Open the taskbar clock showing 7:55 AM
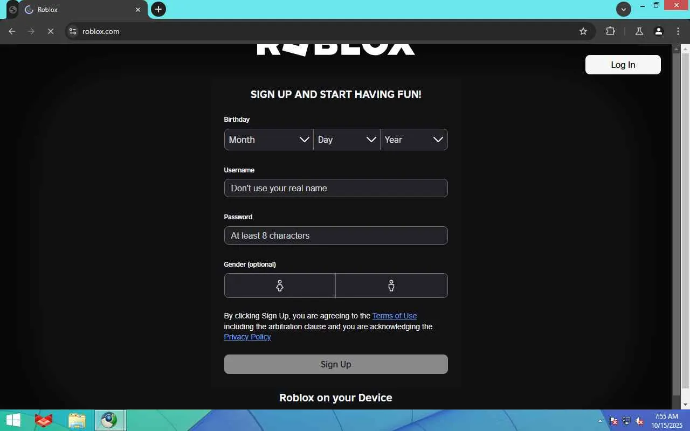 coord(666,421)
